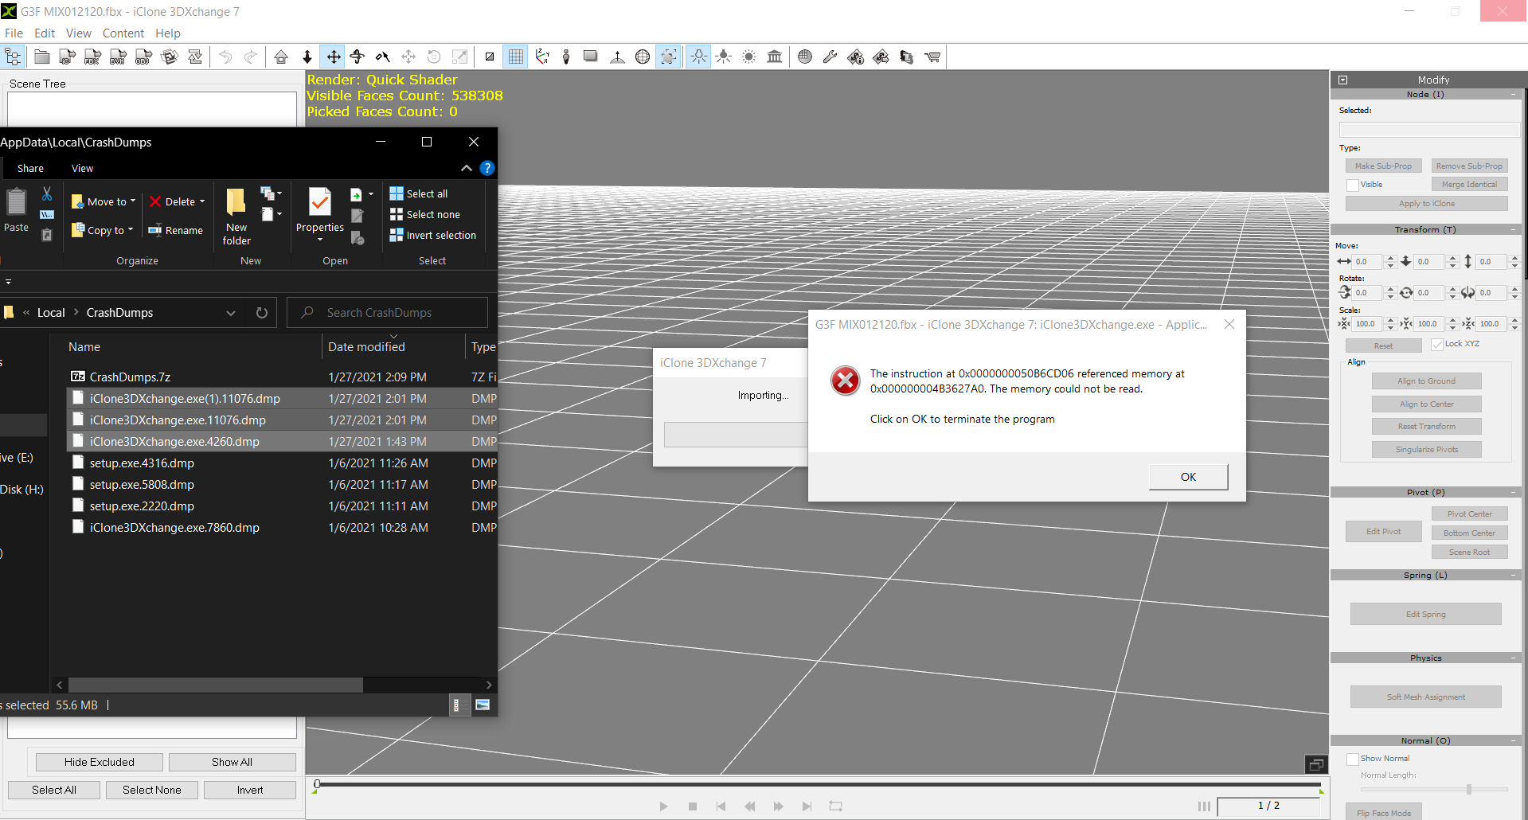Collapse the Transform (T) section
This screenshot has width=1528, height=820.
(x=1513, y=230)
